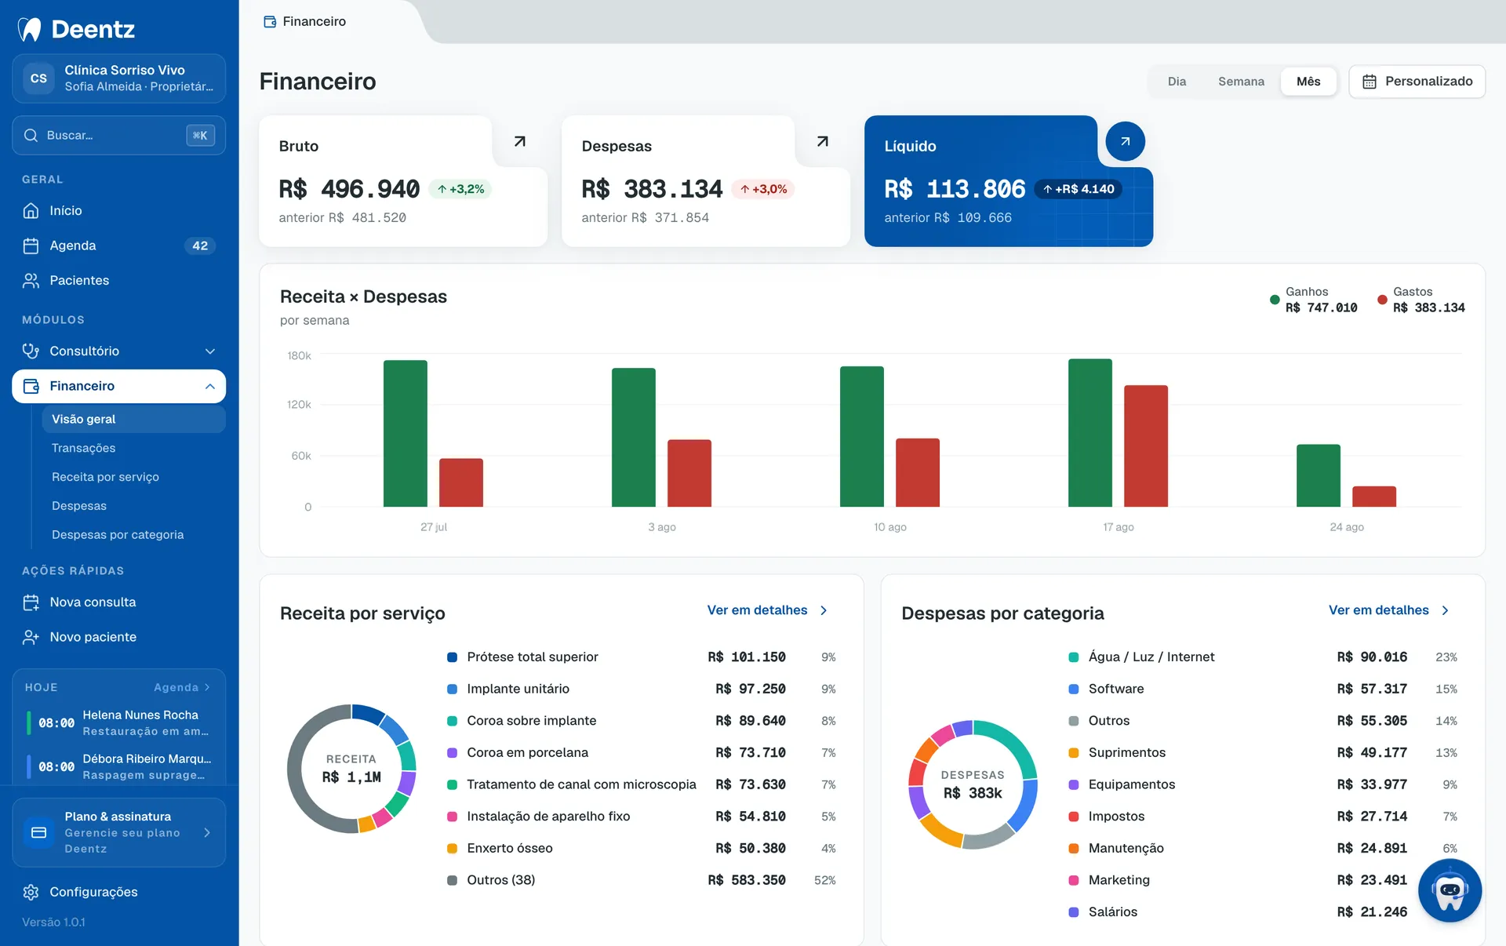Viewport: 1506px width, 946px height.
Task: Open Despesas por categoria submenu item
Action: (118, 535)
